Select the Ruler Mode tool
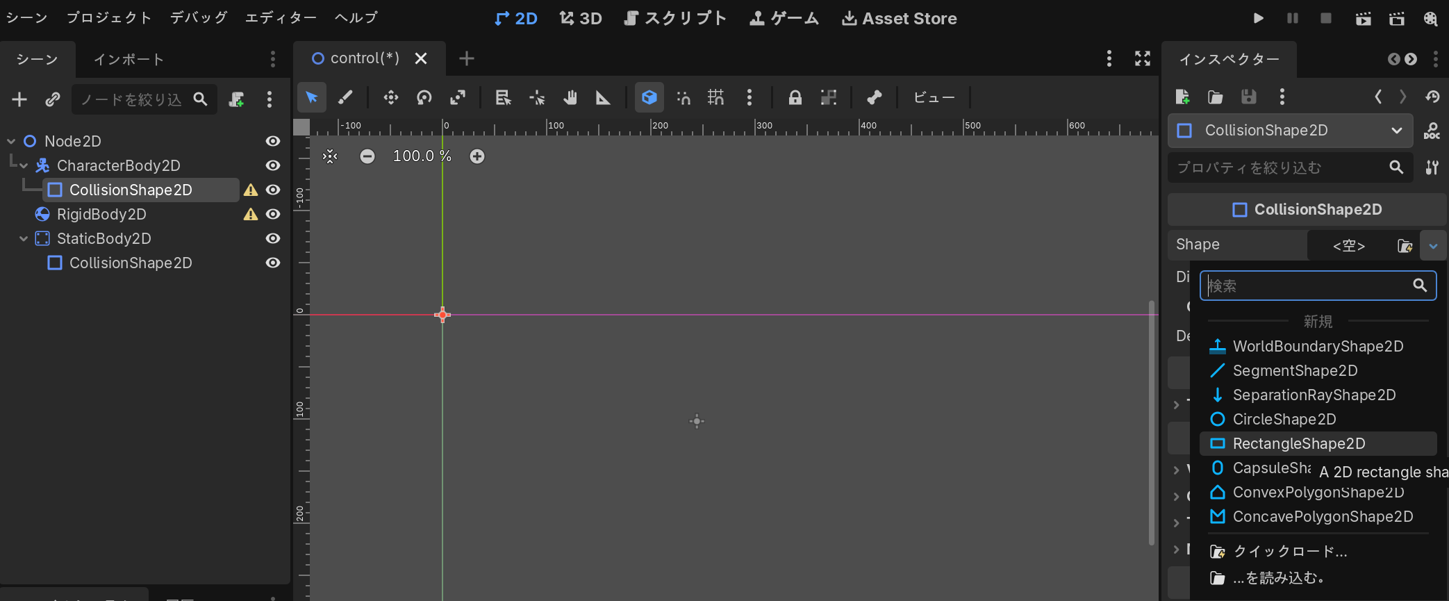Image resolution: width=1449 pixels, height=601 pixels. tap(603, 97)
